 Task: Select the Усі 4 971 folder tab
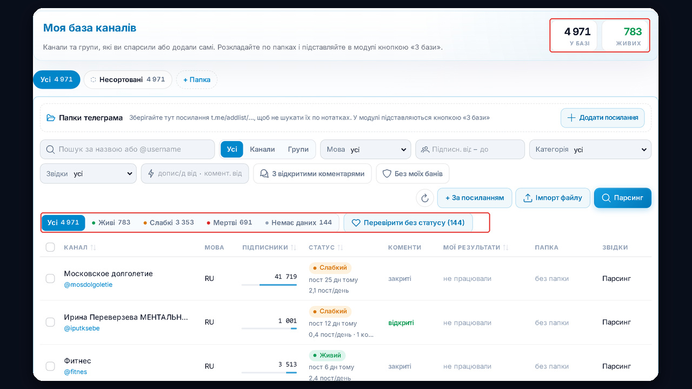[57, 79]
